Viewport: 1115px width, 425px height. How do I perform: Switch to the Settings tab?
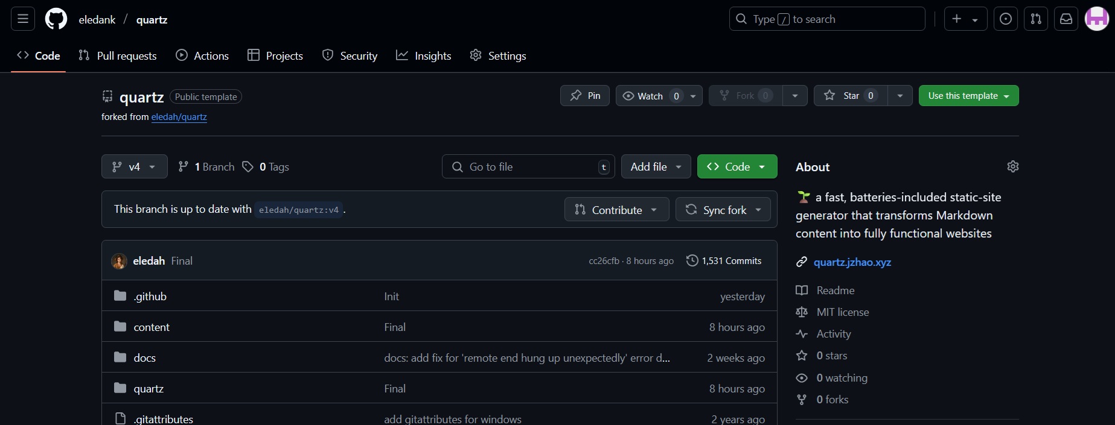pos(498,56)
